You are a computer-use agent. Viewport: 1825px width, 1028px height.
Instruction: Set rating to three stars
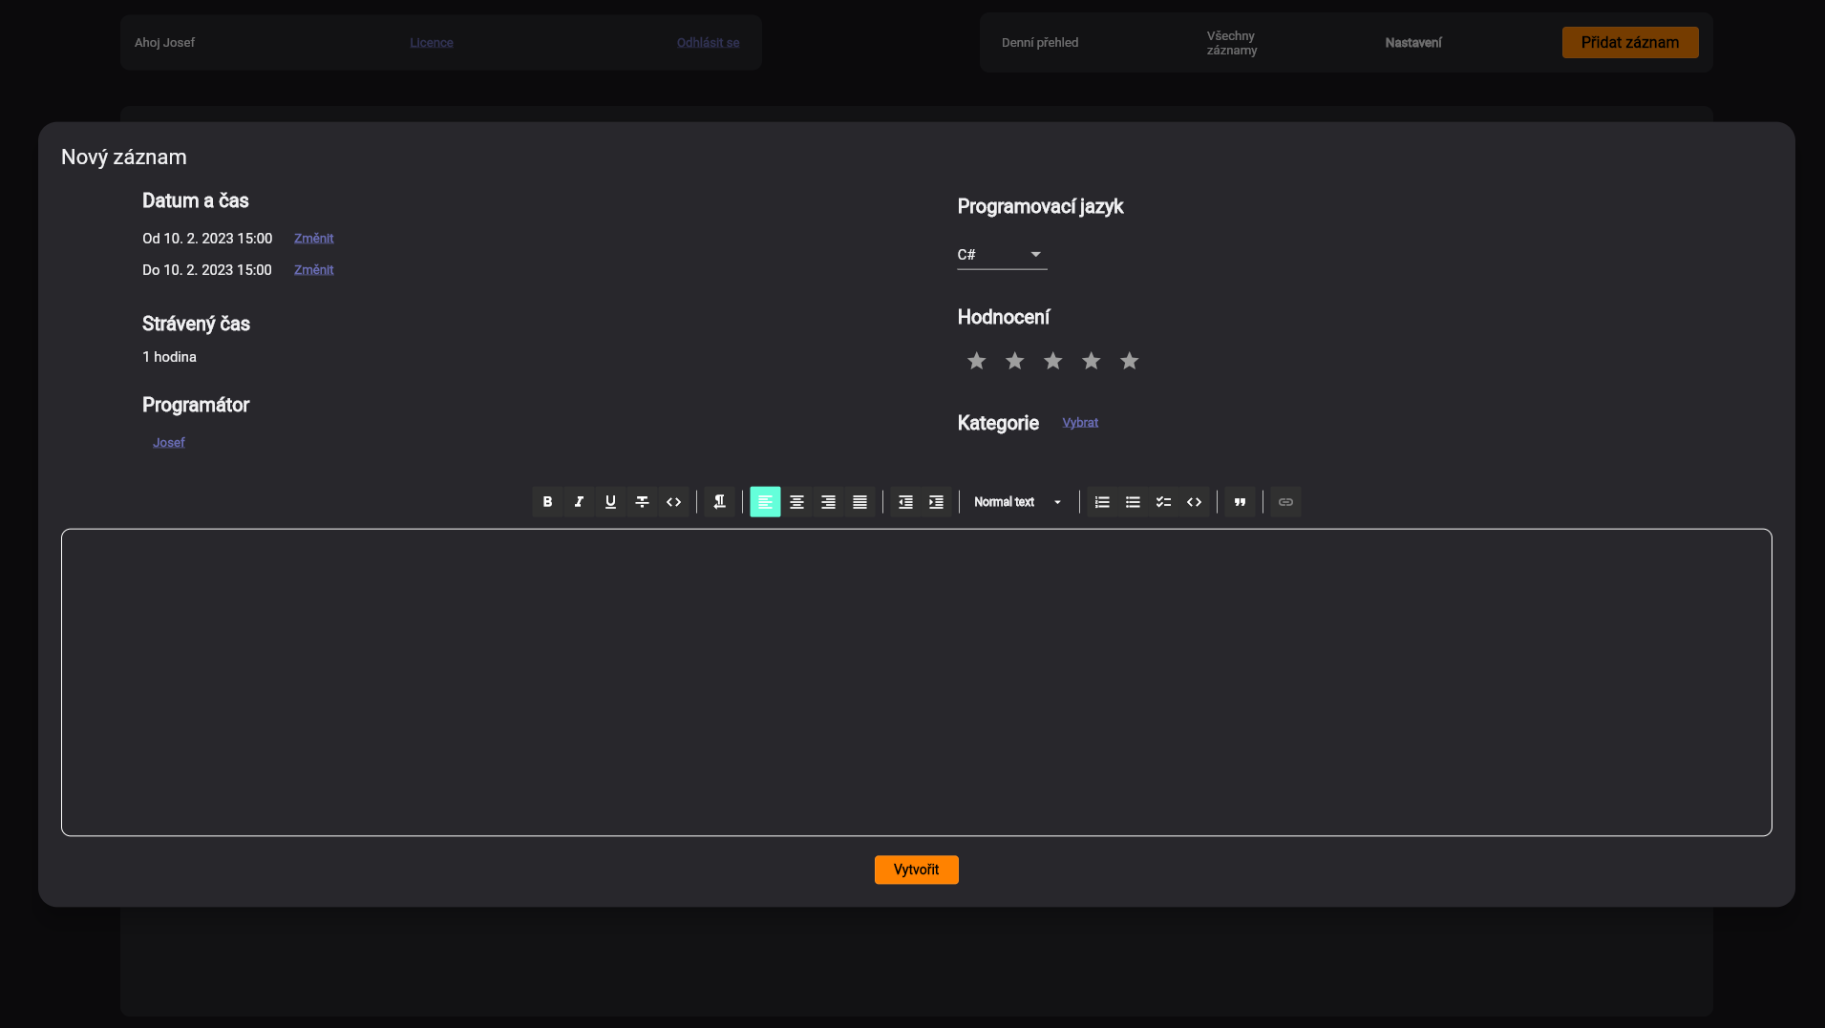[x=1052, y=361]
